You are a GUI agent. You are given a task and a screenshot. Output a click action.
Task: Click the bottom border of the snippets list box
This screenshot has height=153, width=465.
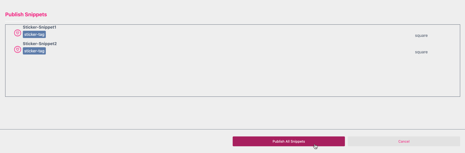tap(231, 96)
